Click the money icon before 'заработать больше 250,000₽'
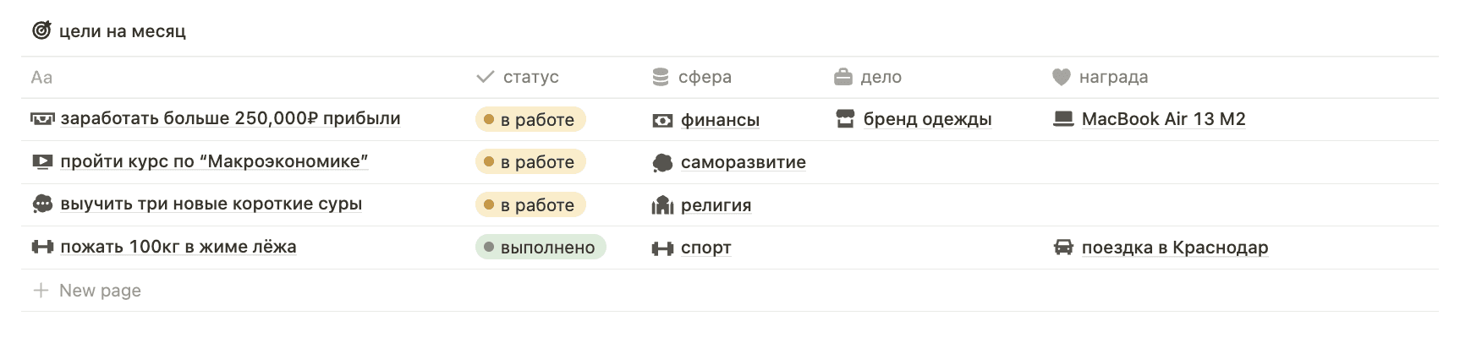The height and width of the screenshot is (343, 1460). click(x=42, y=119)
